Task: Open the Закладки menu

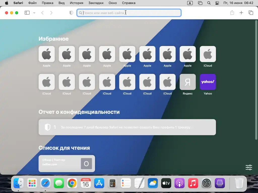Action: 96,3
